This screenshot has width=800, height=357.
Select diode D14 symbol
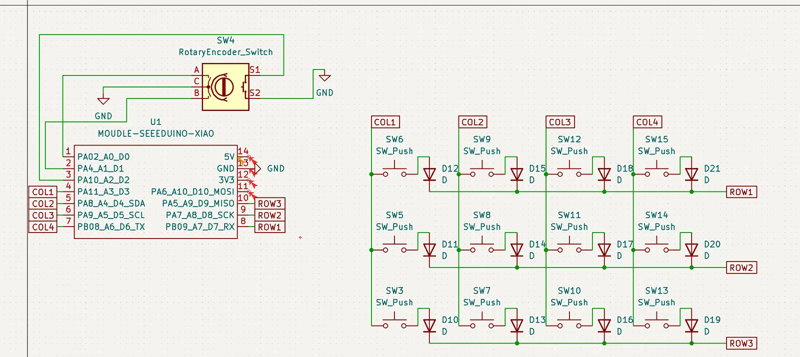[517, 249]
